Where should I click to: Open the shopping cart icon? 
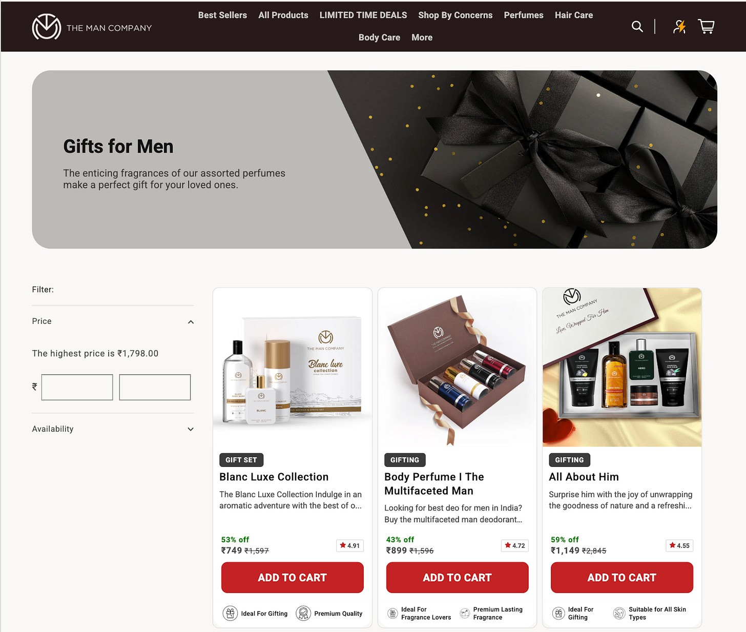(707, 27)
